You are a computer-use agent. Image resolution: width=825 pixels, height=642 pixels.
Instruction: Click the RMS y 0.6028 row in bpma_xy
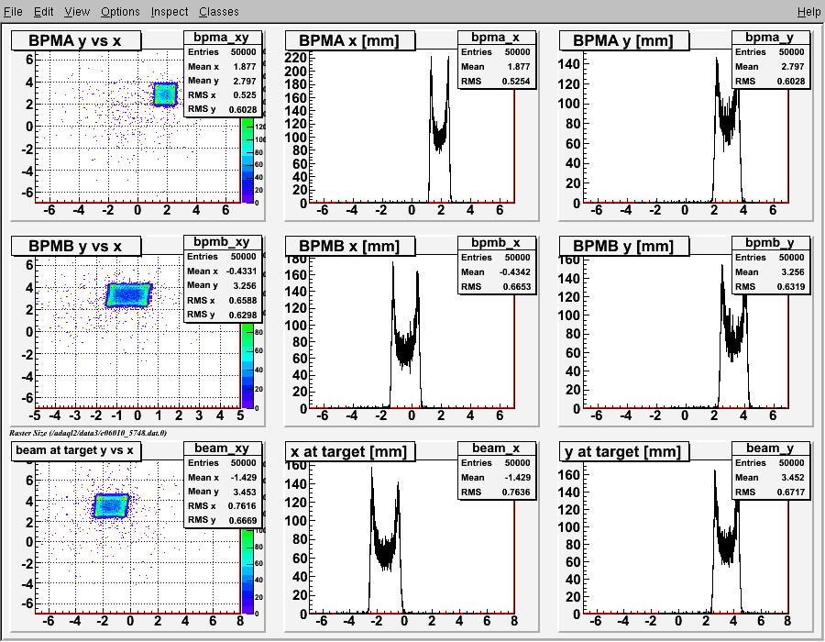(x=222, y=109)
